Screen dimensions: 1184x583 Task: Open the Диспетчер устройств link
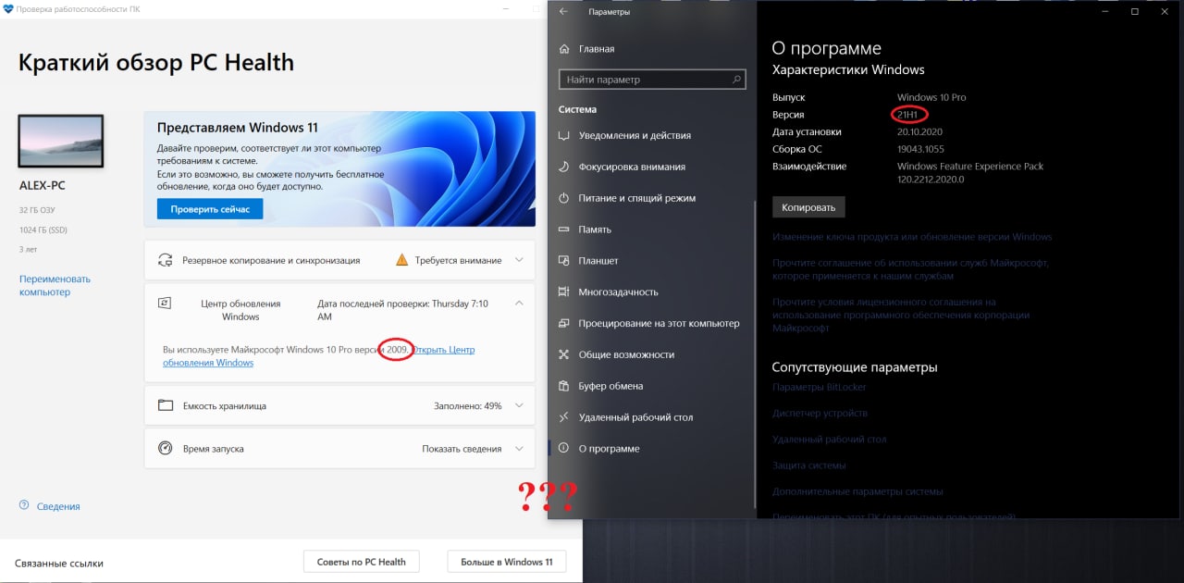point(820,413)
